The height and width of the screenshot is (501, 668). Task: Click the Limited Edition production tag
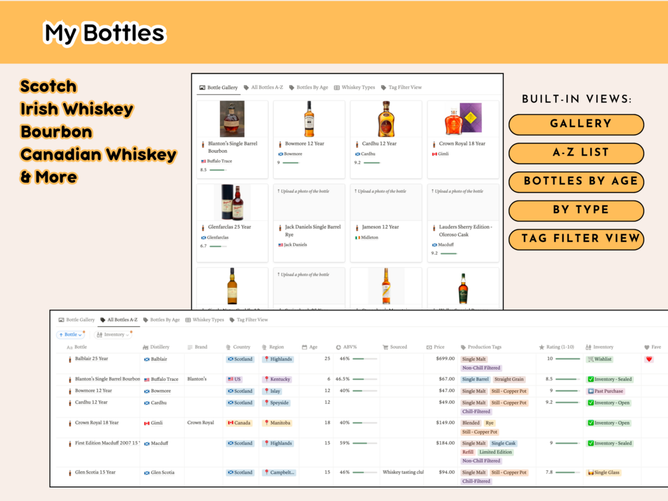(x=495, y=452)
